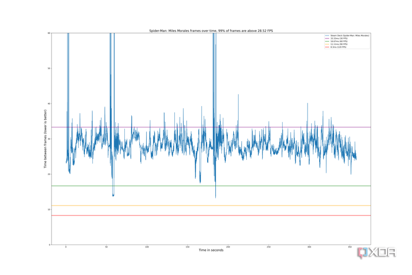Click the 100 tick on the x-axis

click(147, 247)
